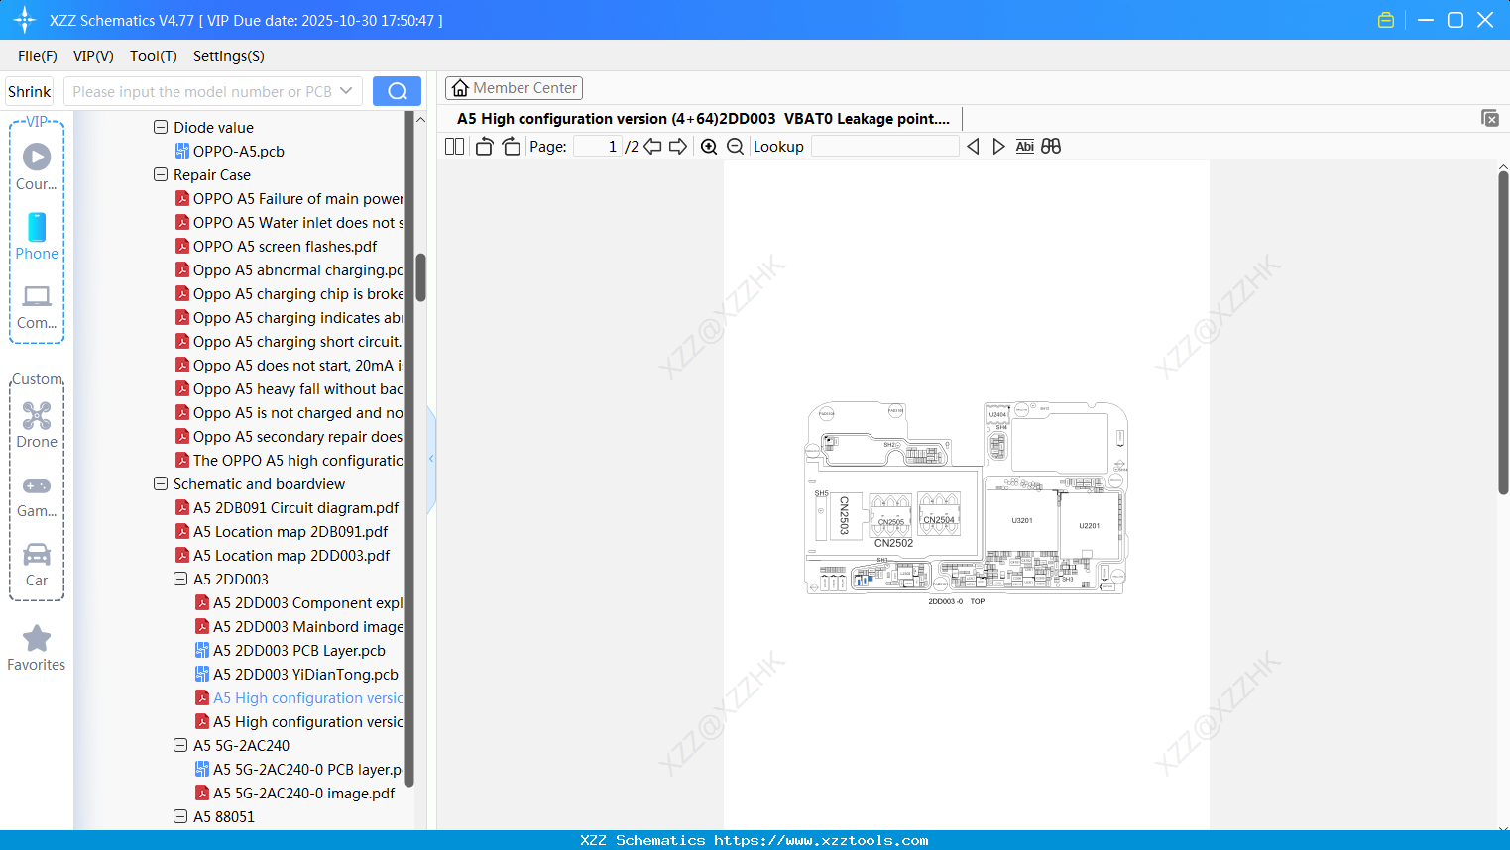Collapse the A5 5G-2AC240 folder
Viewport: 1510px width, 850px height.
(180, 746)
